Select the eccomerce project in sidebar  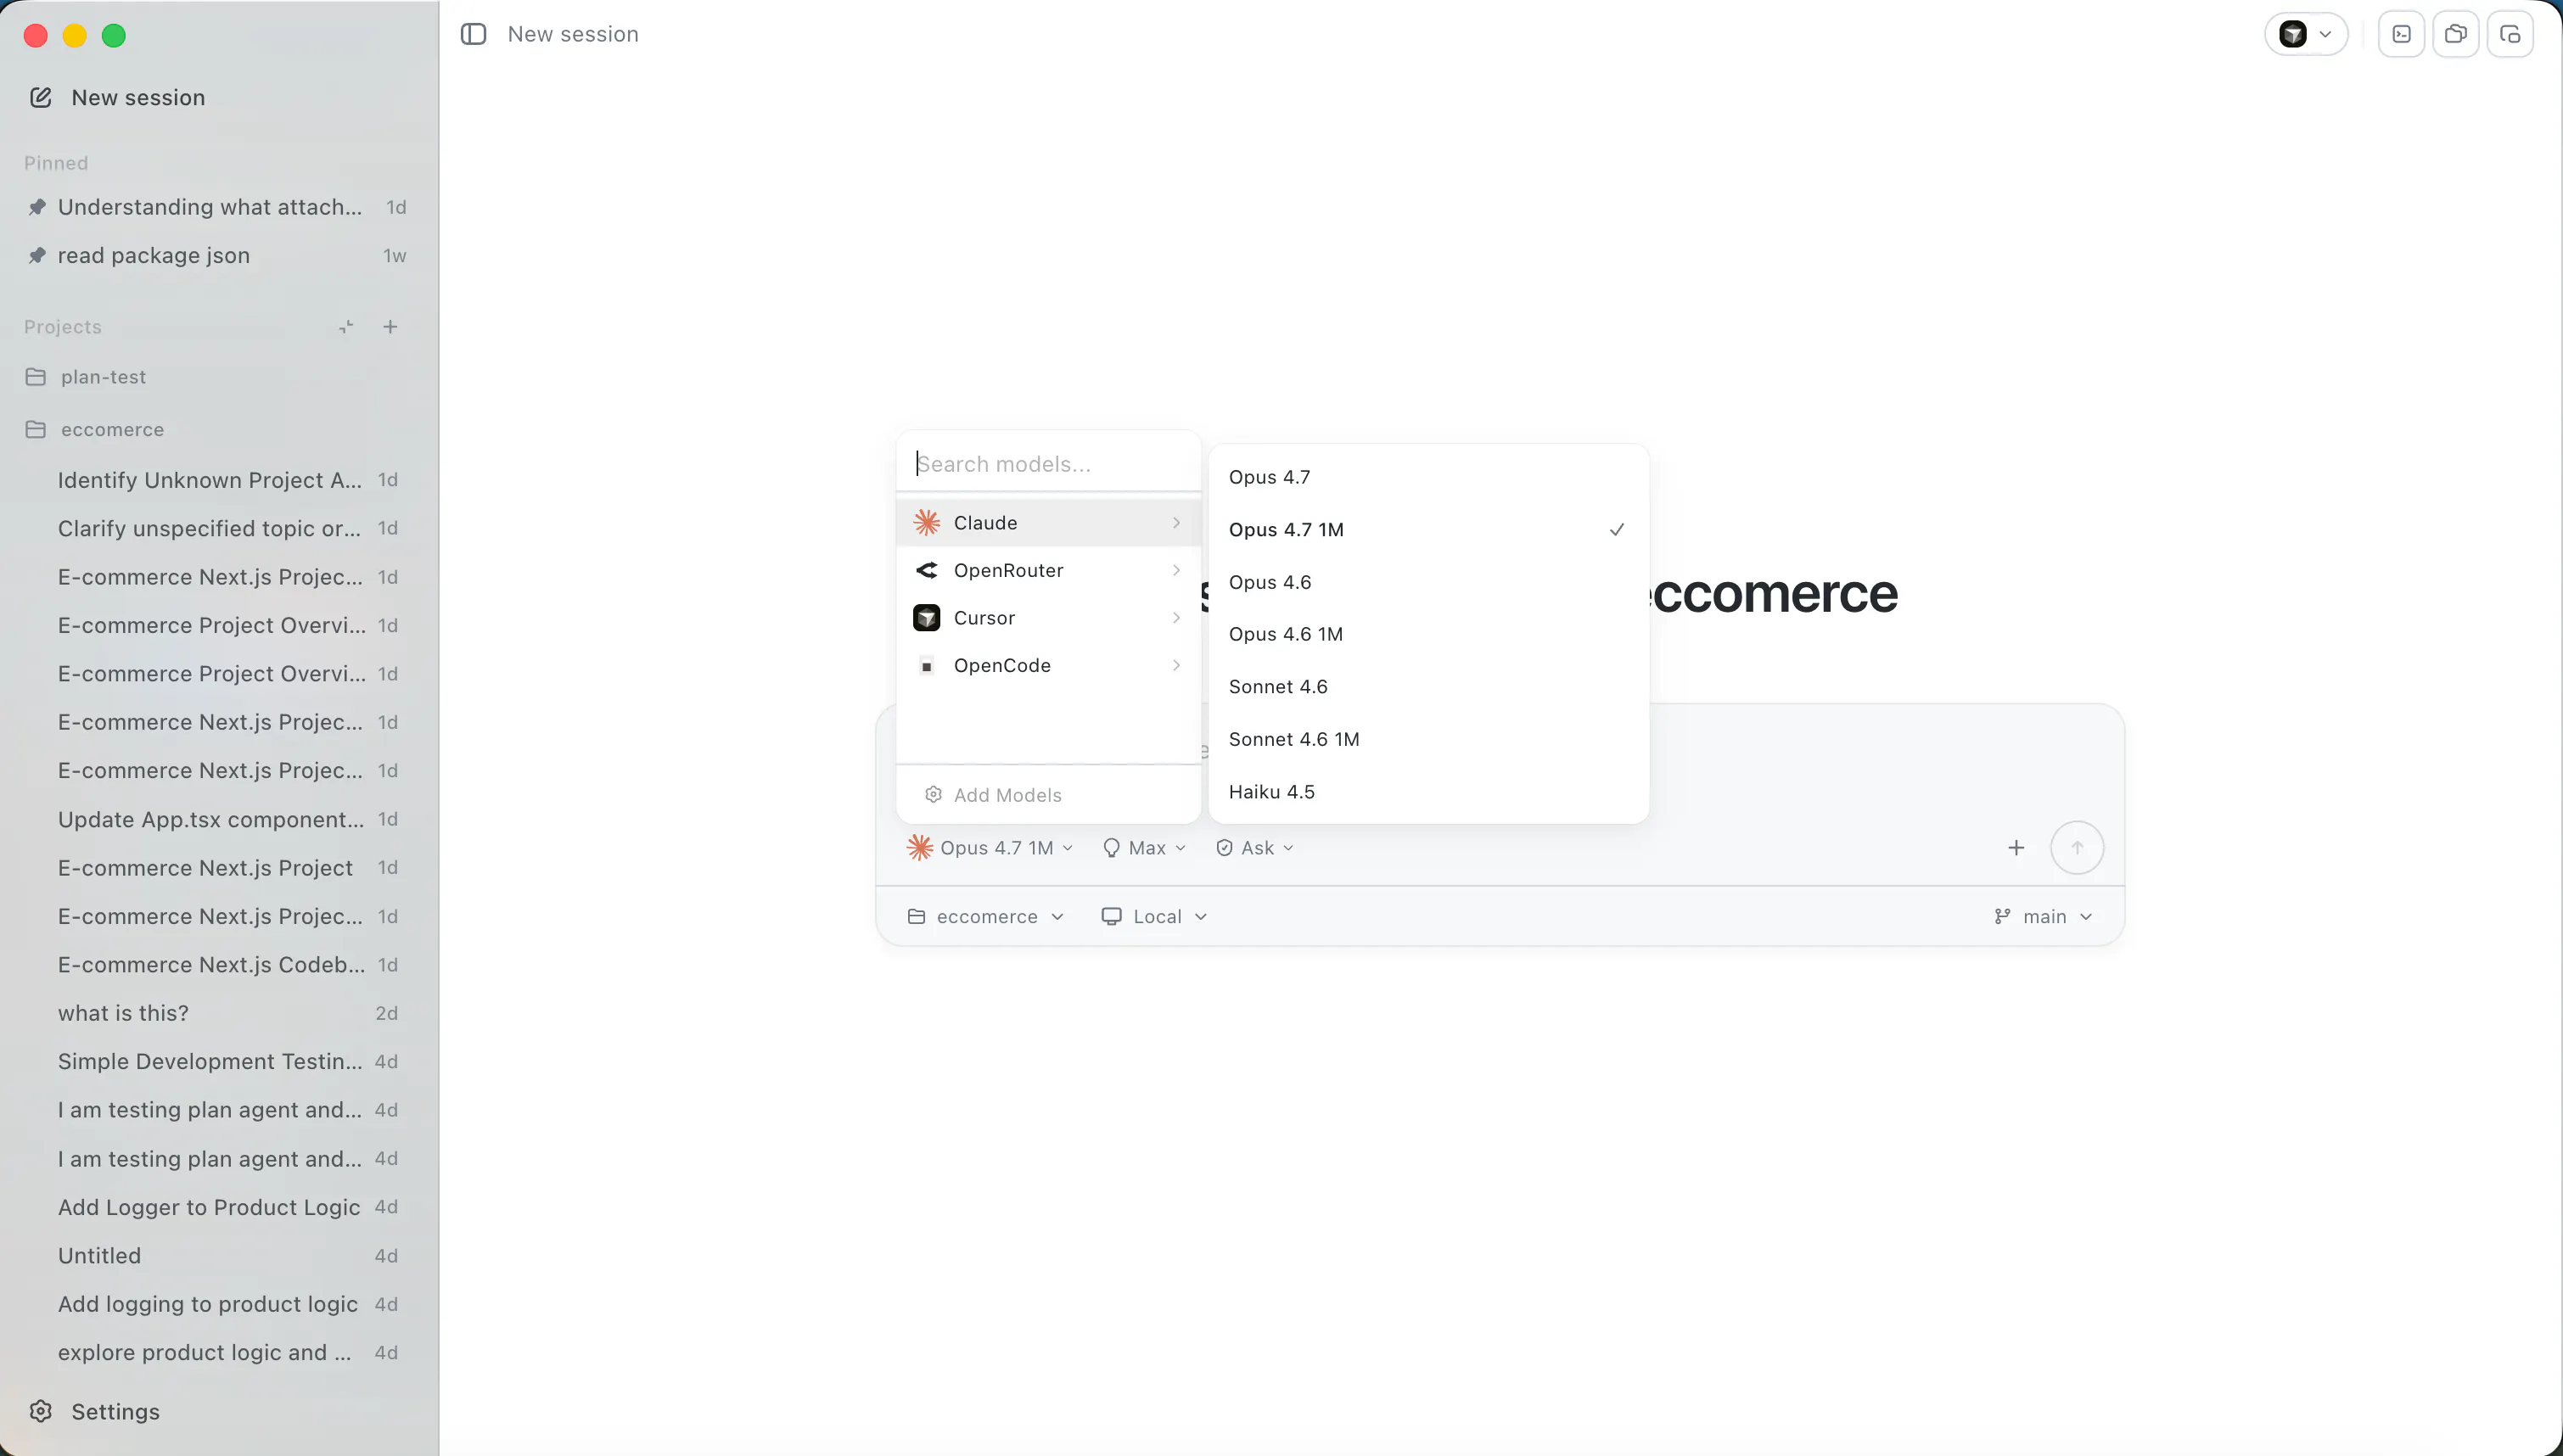pos(217,429)
